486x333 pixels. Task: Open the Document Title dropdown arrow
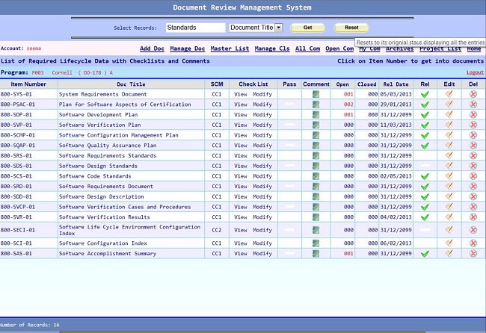279,28
